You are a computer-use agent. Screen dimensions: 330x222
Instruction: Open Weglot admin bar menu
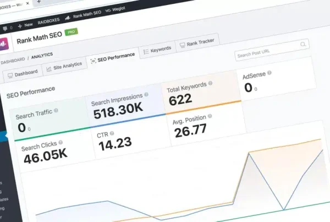click(x=116, y=9)
